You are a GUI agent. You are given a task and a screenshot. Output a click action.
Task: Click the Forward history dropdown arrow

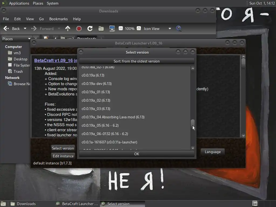[59, 29]
